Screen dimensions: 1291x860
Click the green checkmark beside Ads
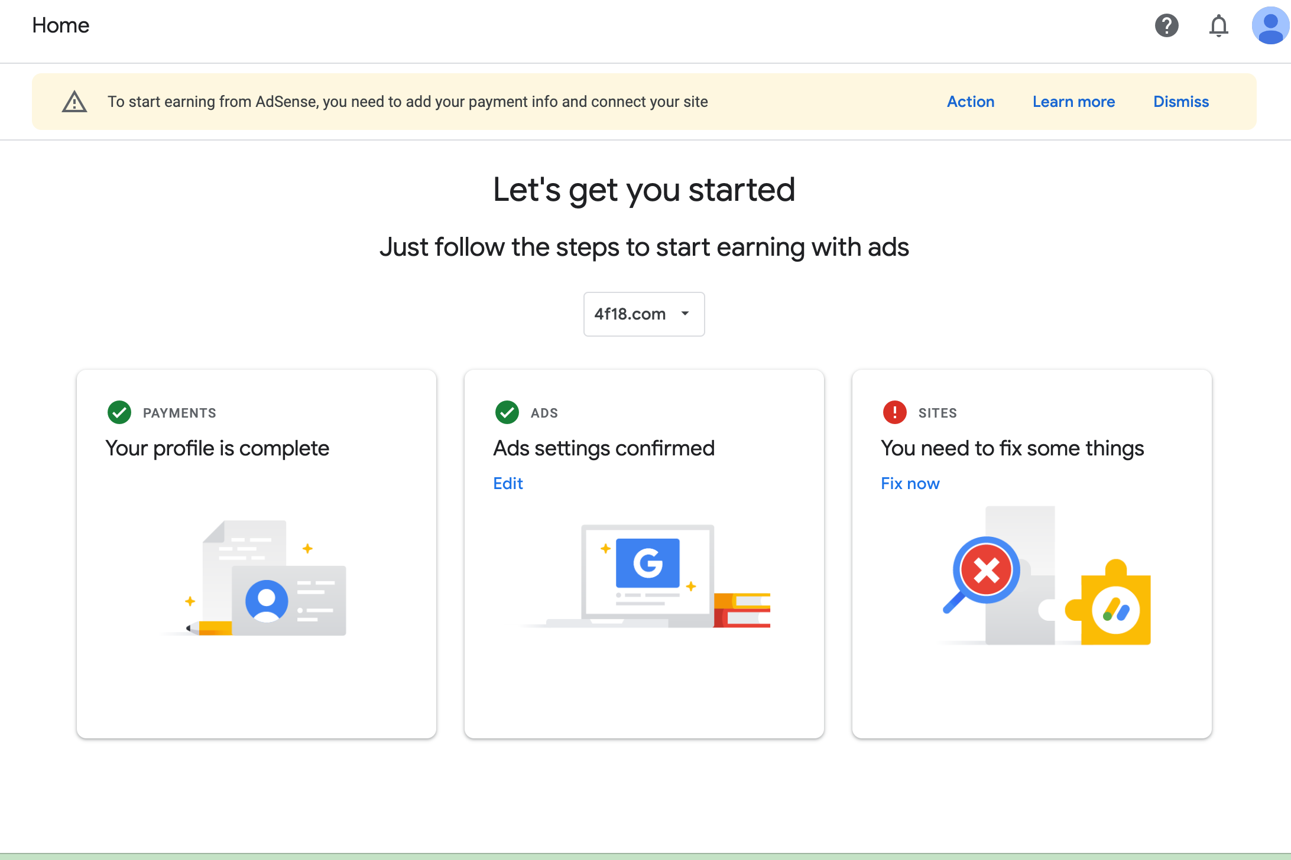507,412
